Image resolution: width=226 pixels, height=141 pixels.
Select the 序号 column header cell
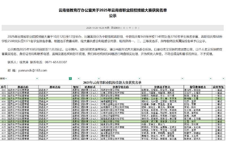pyautogui.click(x=3, y=87)
